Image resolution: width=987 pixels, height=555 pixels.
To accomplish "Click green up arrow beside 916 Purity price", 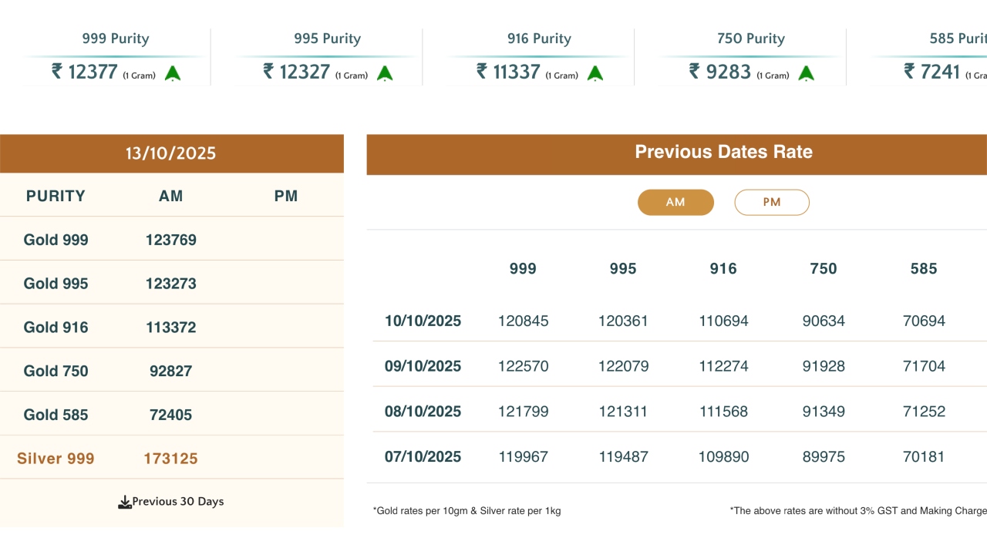I will (x=595, y=73).
